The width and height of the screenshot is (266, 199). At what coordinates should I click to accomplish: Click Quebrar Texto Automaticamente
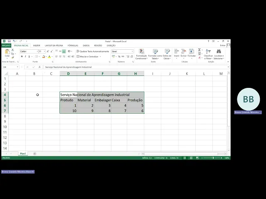tap(93, 51)
